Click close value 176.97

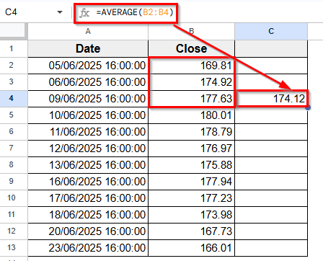tap(191, 149)
